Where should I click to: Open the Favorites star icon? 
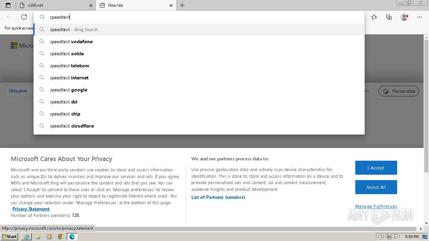click(x=374, y=17)
